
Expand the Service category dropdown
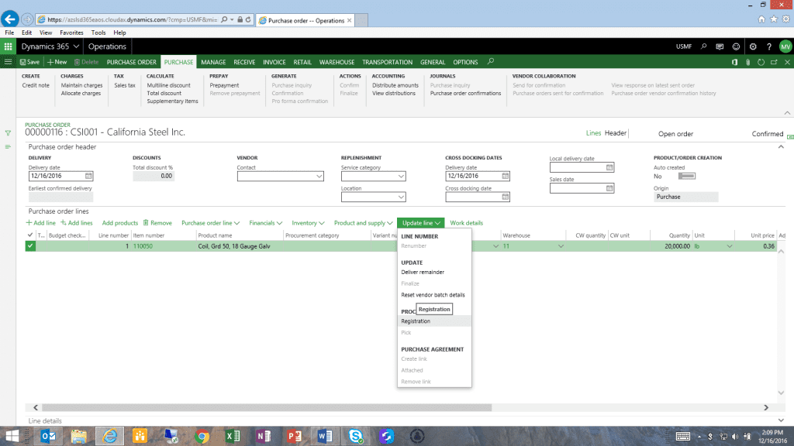click(401, 177)
